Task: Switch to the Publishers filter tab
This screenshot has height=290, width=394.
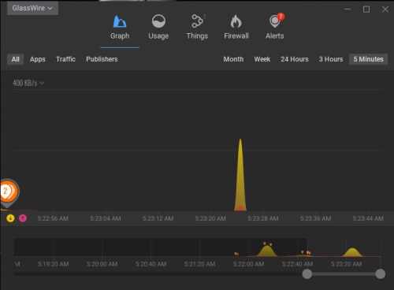Action: point(102,59)
